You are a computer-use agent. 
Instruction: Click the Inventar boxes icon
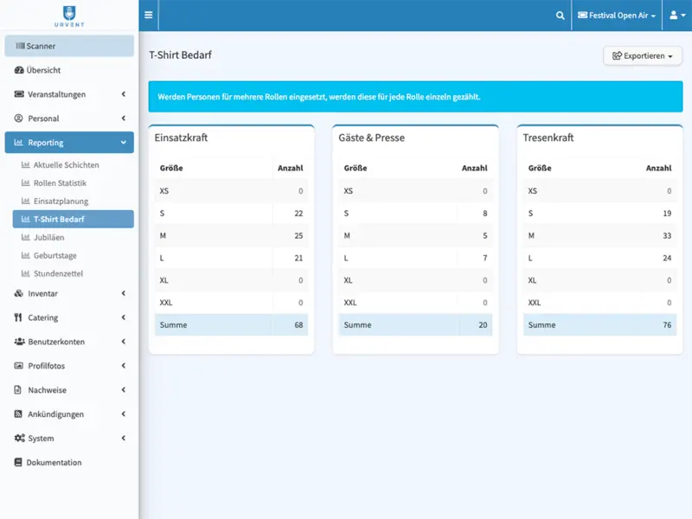(18, 293)
